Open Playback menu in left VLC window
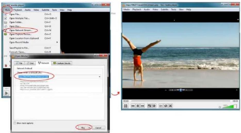 tap(18, 10)
